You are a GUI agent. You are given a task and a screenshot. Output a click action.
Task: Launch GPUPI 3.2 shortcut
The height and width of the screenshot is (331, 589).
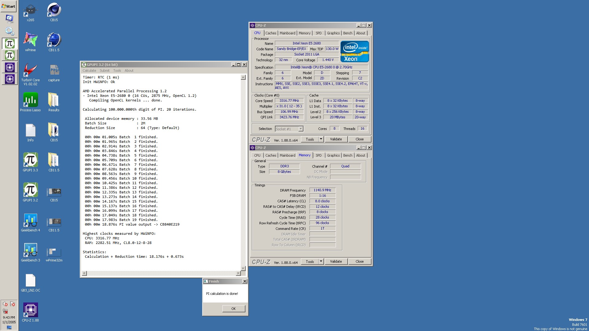30,192
